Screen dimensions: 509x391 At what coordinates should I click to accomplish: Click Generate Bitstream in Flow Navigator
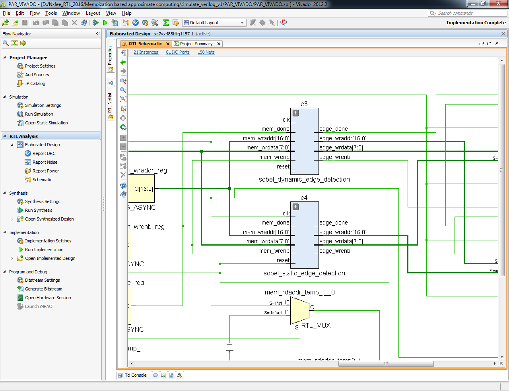44,289
